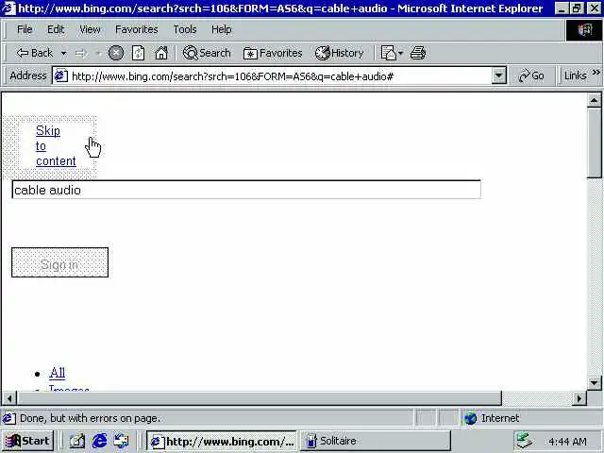
Task: Open the Search pane toolbar button
Action: tap(207, 53)
